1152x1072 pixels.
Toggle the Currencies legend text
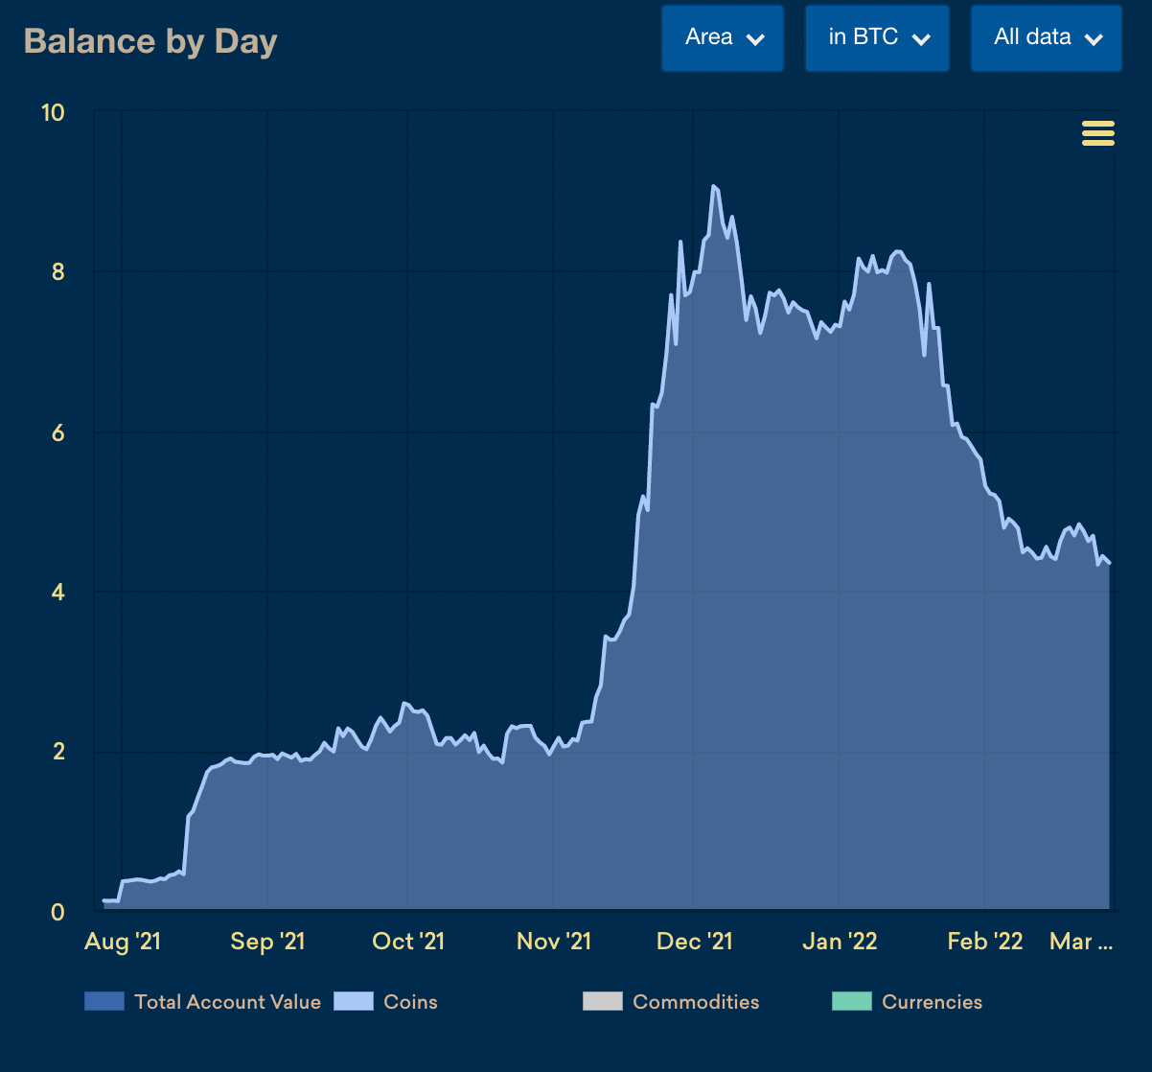932,1002
